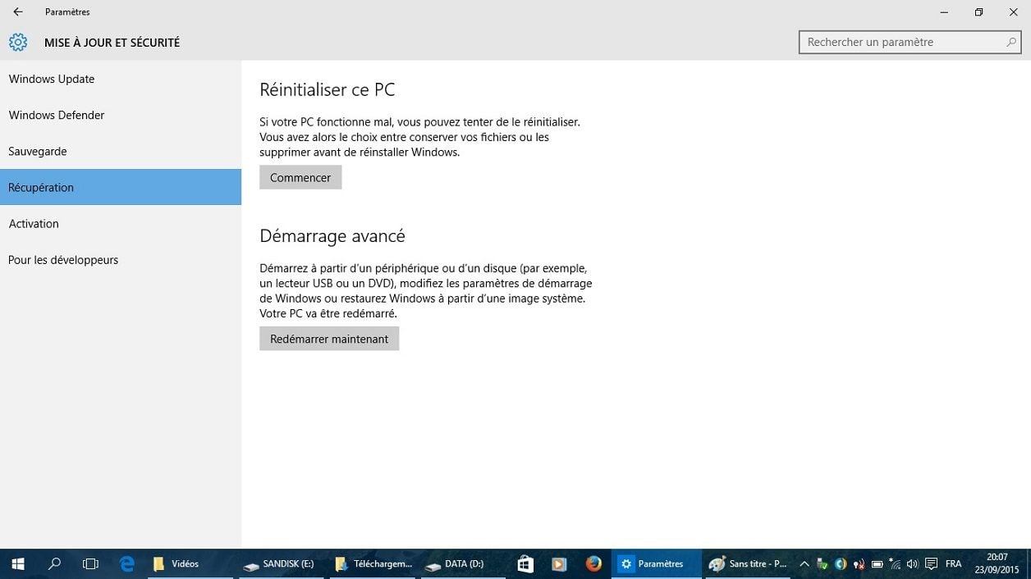Open the Activation section
The height and width of the screenshot is (579, 1031).
(x=121, y=223)
